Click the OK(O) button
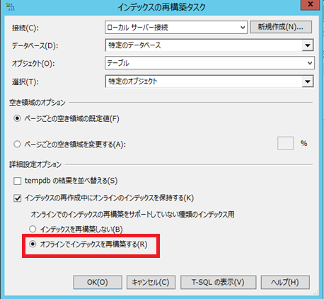Screen dimensions: 324x299 98,282
